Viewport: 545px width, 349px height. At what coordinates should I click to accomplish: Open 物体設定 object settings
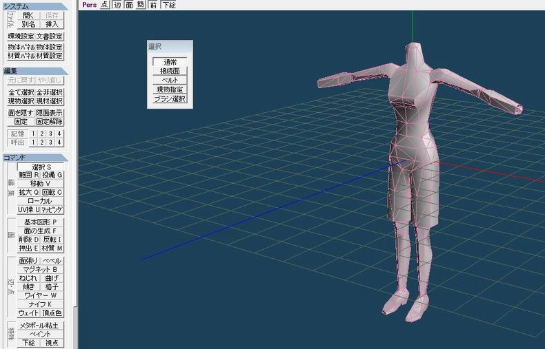(50, 47)
